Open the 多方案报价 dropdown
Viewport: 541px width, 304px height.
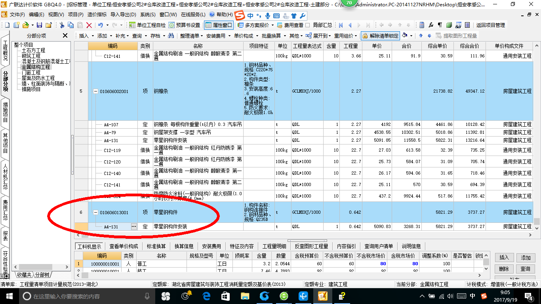tap(256, 25)
